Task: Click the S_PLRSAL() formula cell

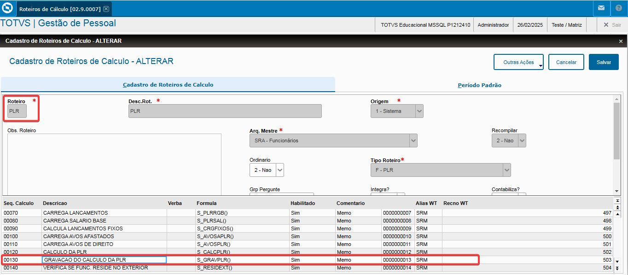Action: tap(242, 221)
